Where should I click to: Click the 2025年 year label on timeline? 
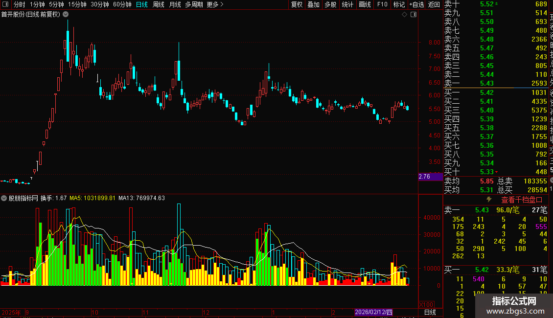point(11,312)
